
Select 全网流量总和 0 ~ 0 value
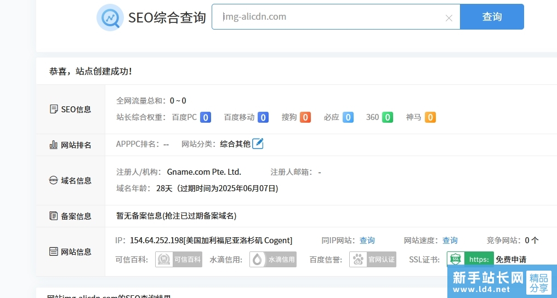coord(178,101)
